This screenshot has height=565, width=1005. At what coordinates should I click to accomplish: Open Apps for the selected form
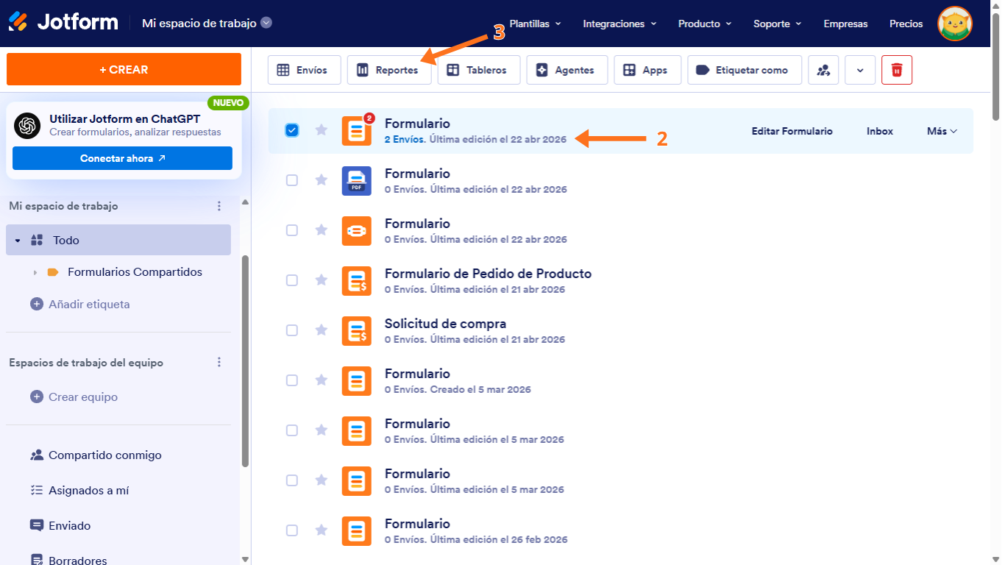coord(647,69)
